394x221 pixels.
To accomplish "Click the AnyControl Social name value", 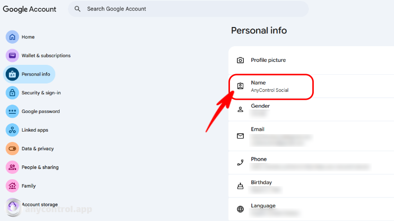I will (x=269, y=90).
